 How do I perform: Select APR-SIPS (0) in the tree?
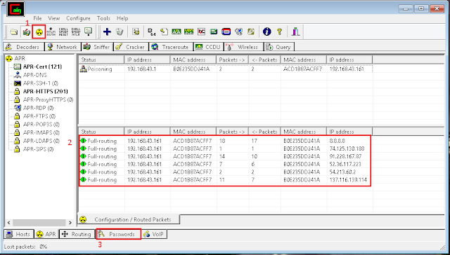click(x=38, y=149)
